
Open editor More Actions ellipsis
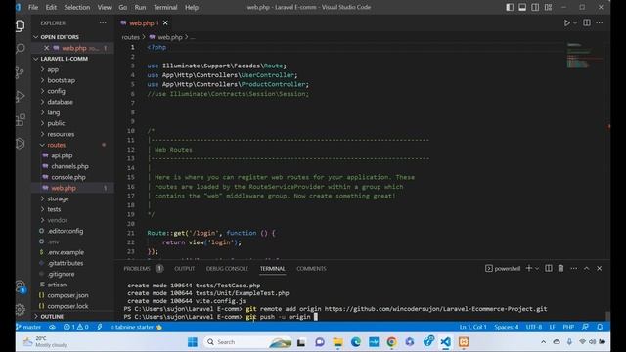[x=600, y=22]
